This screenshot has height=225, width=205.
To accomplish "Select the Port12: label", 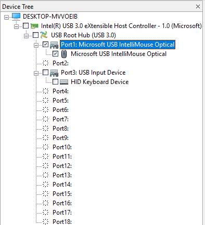I will tap(62, 166).
